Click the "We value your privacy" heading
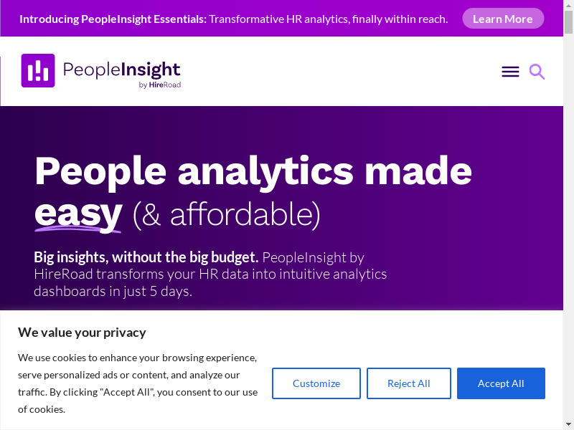The width and height of the screenshot is (574, 430). coord(82,333)
